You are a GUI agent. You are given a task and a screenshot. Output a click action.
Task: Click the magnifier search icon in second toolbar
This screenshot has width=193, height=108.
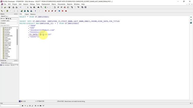[x=2, y=11]
